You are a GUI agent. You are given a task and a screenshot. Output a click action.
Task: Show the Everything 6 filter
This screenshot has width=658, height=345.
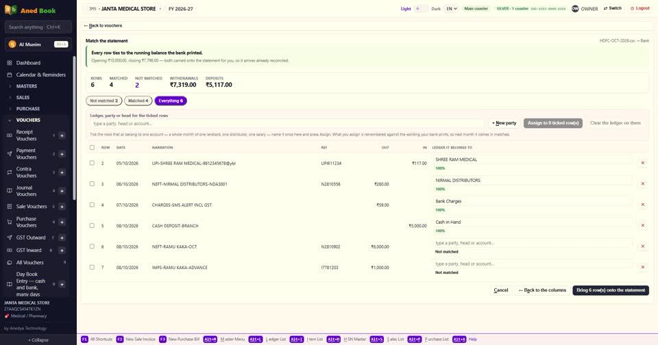click(171, 101)
